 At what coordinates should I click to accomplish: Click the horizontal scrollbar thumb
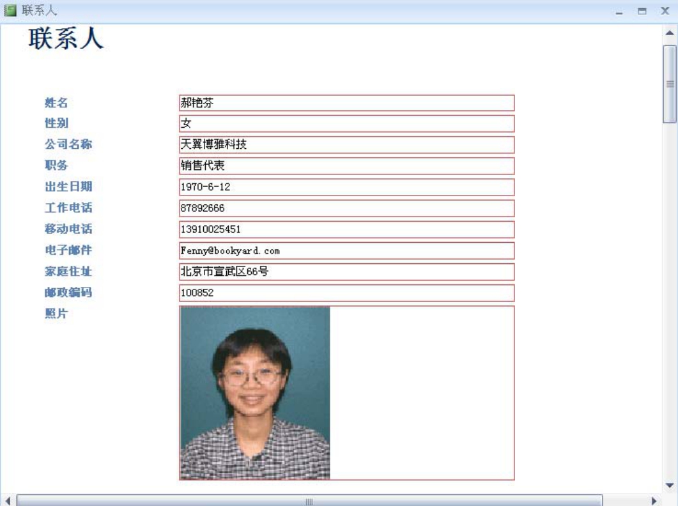[x=309, y=501]
